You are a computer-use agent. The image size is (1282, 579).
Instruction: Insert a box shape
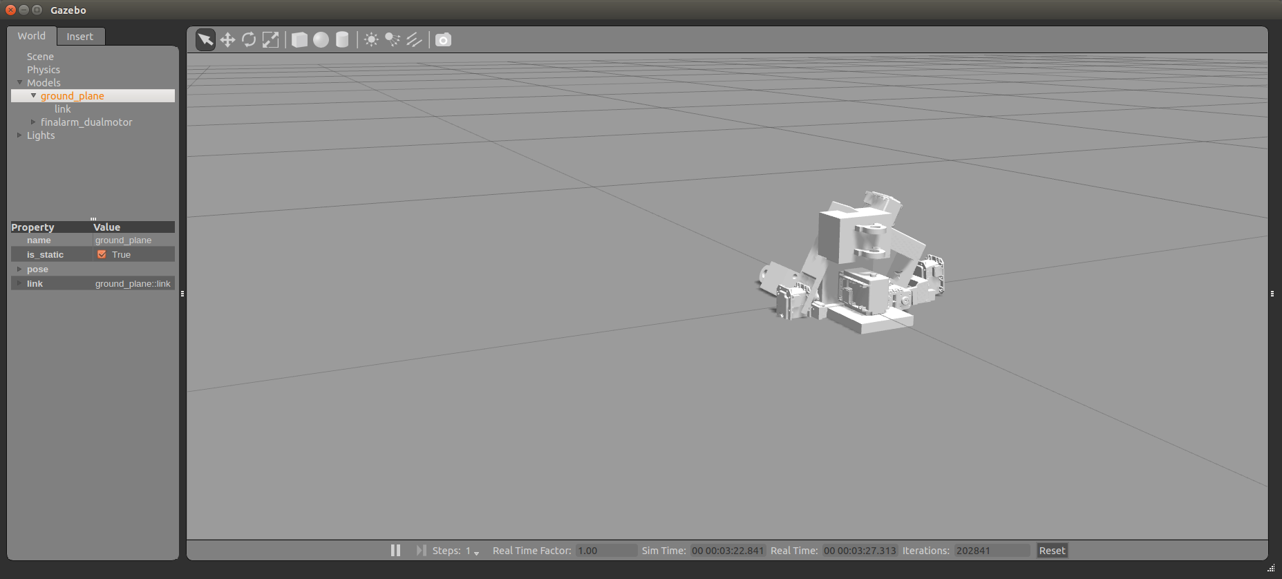click(x=299, y=39)
